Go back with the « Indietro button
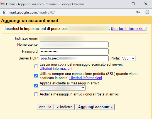 coord(65,107)
